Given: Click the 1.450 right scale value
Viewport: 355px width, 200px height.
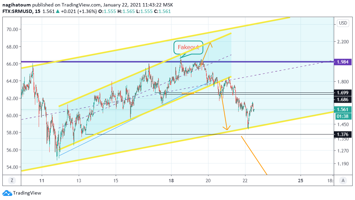Looking at the screenshot, I should (x=343, y=125).
